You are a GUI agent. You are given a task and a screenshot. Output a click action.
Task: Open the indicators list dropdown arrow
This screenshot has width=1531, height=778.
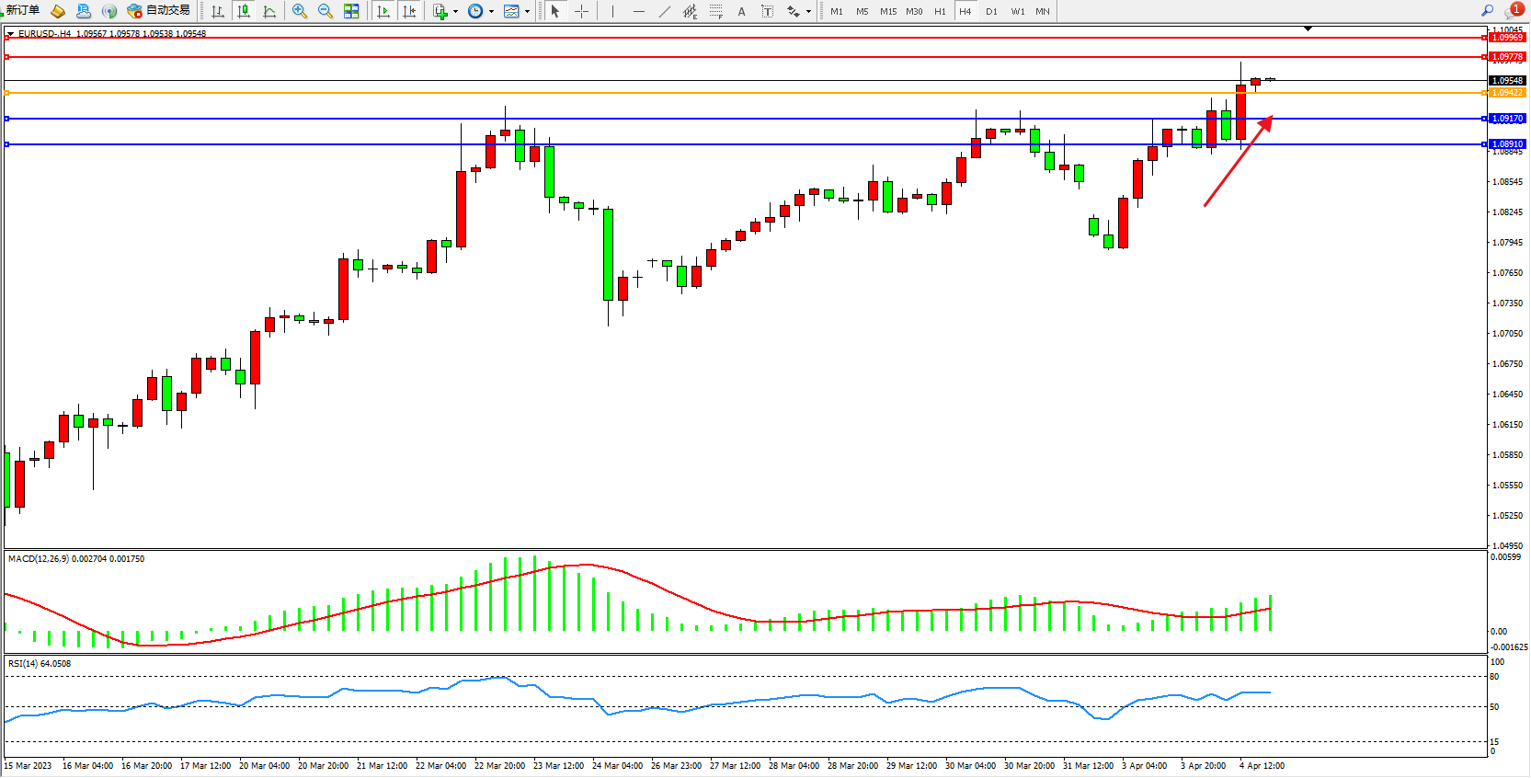(x=455, y=12)
